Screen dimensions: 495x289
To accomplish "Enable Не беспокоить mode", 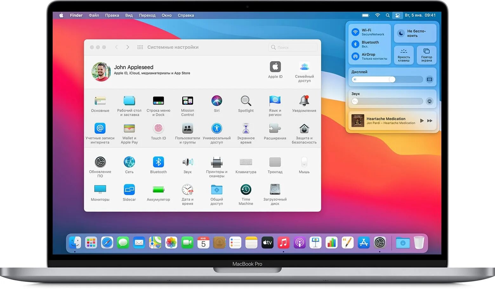I will click(x=415, y=33).
